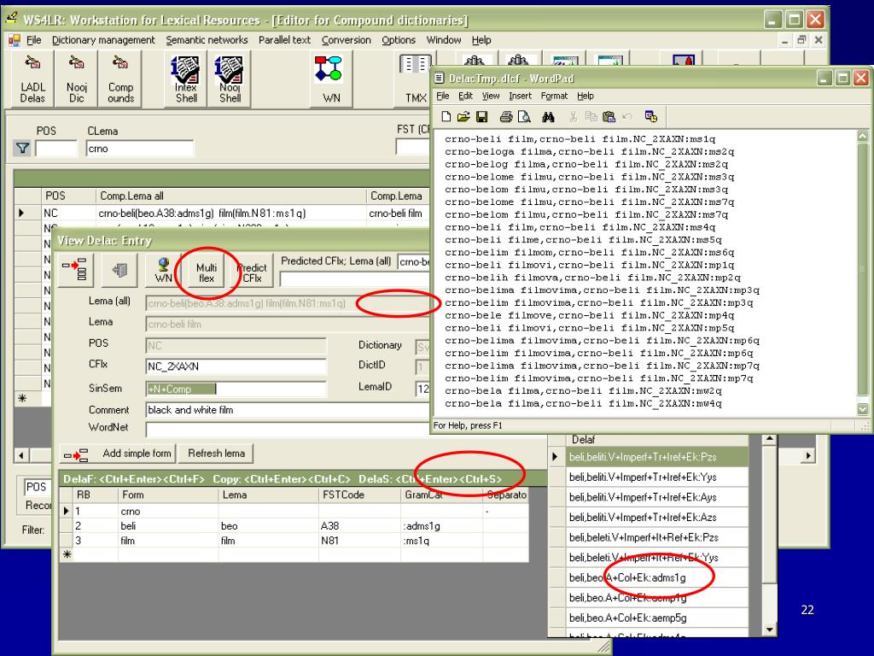The width and height of the screenshot is (874, 656).
Task: Open the LADL Delas dictionary tool
Action: tap(32, 79)
